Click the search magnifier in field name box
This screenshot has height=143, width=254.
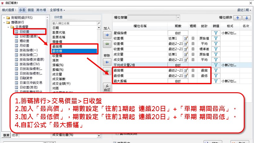(99, 23)
